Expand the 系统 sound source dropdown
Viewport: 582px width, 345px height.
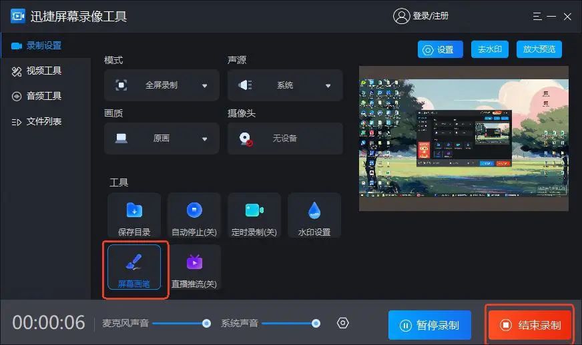[x=285, y=85]
